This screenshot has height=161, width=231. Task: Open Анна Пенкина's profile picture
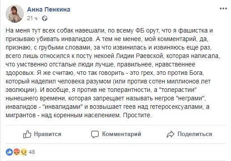(x=15, y=14)
